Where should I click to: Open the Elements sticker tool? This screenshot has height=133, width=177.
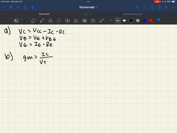[67, 21]
